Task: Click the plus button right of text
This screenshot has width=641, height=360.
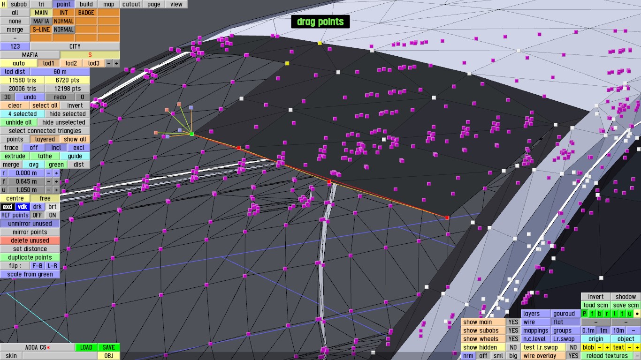Action: [637, 347]
